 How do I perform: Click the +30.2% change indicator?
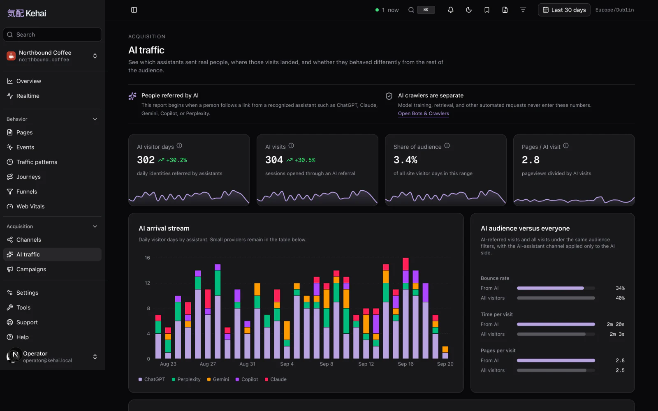click(173, 160)
